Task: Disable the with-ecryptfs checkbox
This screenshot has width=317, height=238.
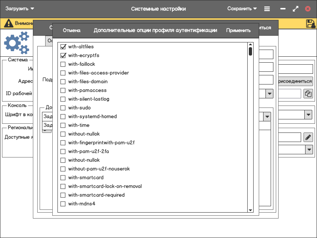Action: [63, 56]
